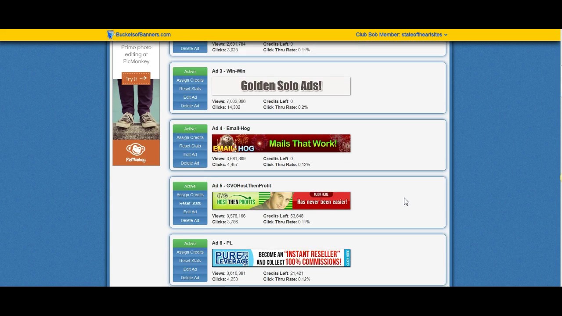Expand the Club Bob Member account dropdown
Image resolution: width=562 pixels, height=316 pixels.
pos(401,35)
